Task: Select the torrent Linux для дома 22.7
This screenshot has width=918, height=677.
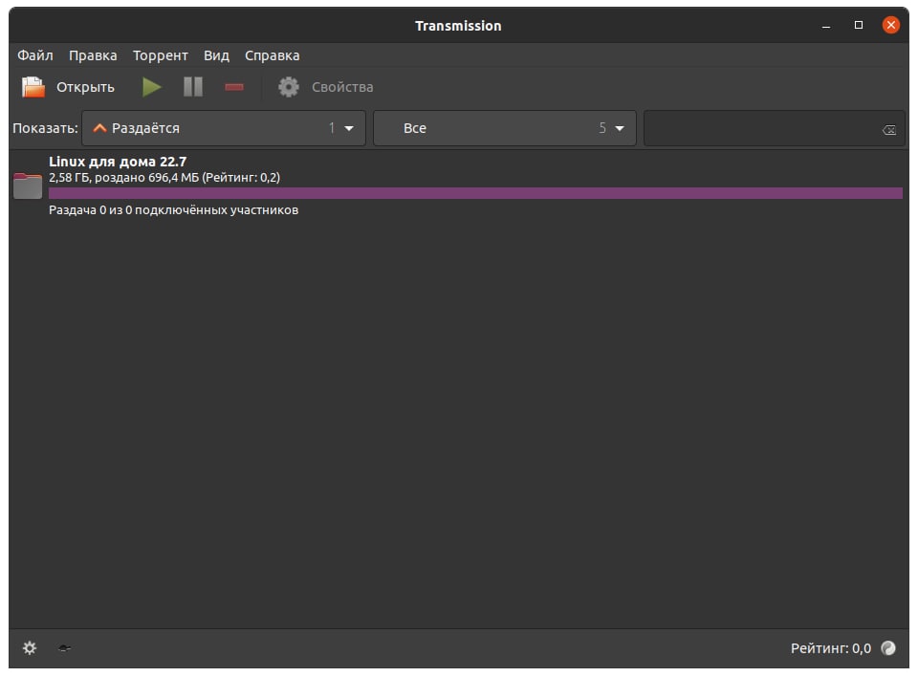Action: point(458,186)
